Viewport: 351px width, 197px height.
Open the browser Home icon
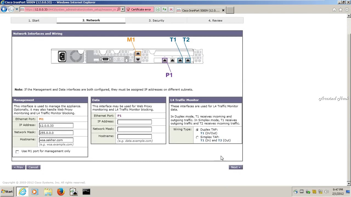(334, 10)
